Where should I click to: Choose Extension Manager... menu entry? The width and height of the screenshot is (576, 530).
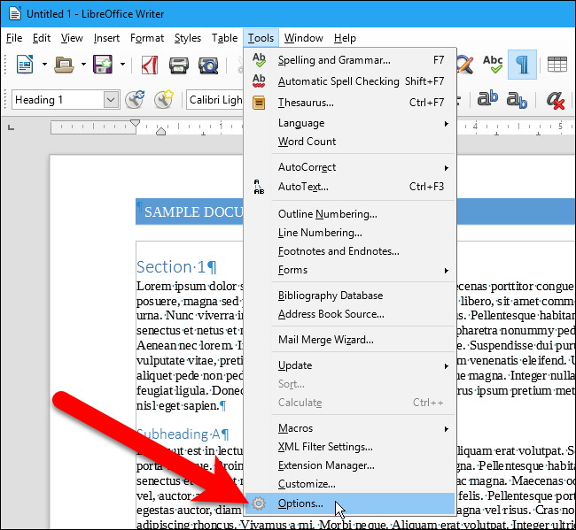(x=326, y=465)
